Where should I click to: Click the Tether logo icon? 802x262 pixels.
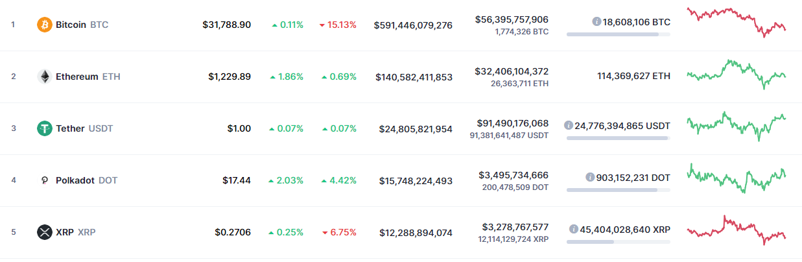[44, 128]
